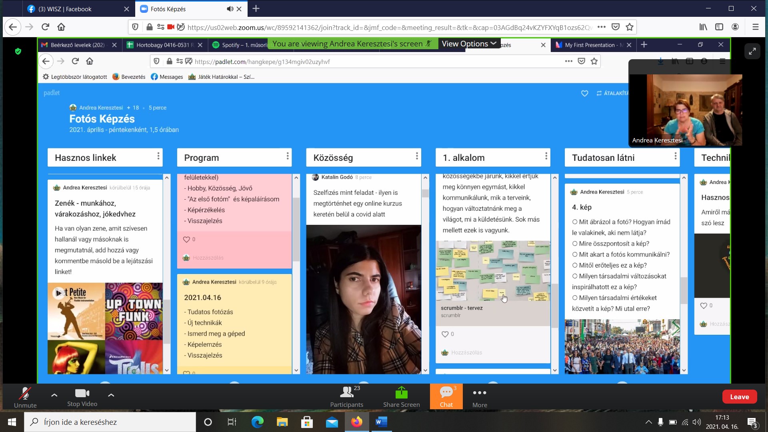Like the padlet with the heart icon
The width and height of the screenshot is (768, 432).
[584, 93]
